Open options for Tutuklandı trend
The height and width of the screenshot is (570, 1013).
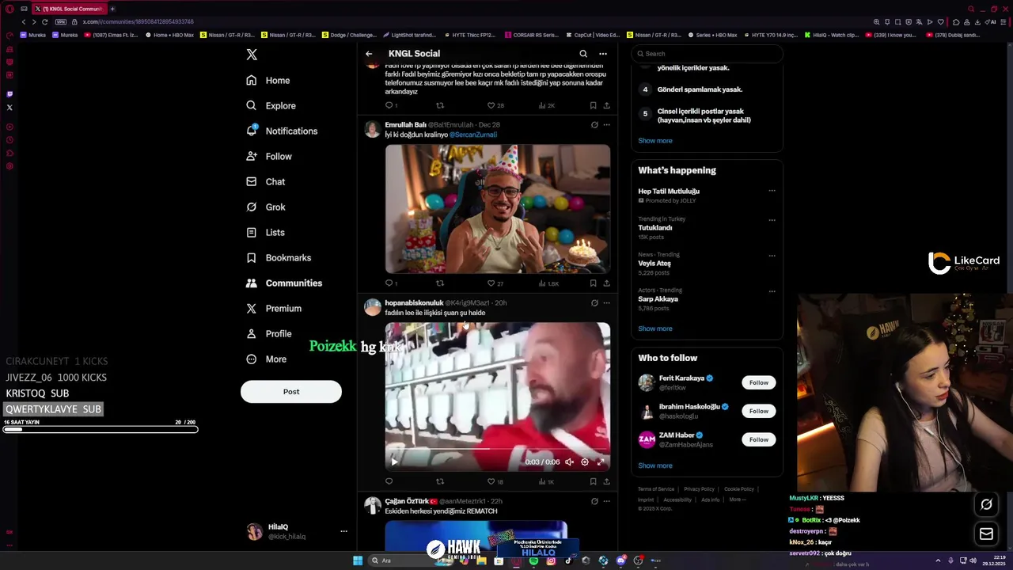[x=772, y=220]
